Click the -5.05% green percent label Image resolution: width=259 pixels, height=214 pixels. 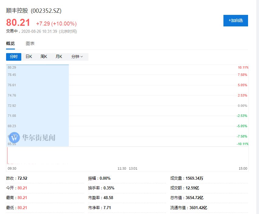[242, 126]
